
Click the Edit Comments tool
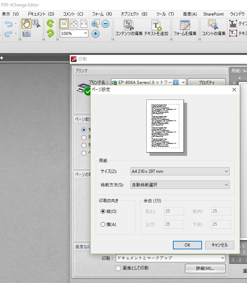tap(213, 28)
